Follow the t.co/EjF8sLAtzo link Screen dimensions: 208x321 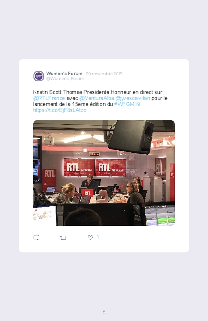coord(60,110)
